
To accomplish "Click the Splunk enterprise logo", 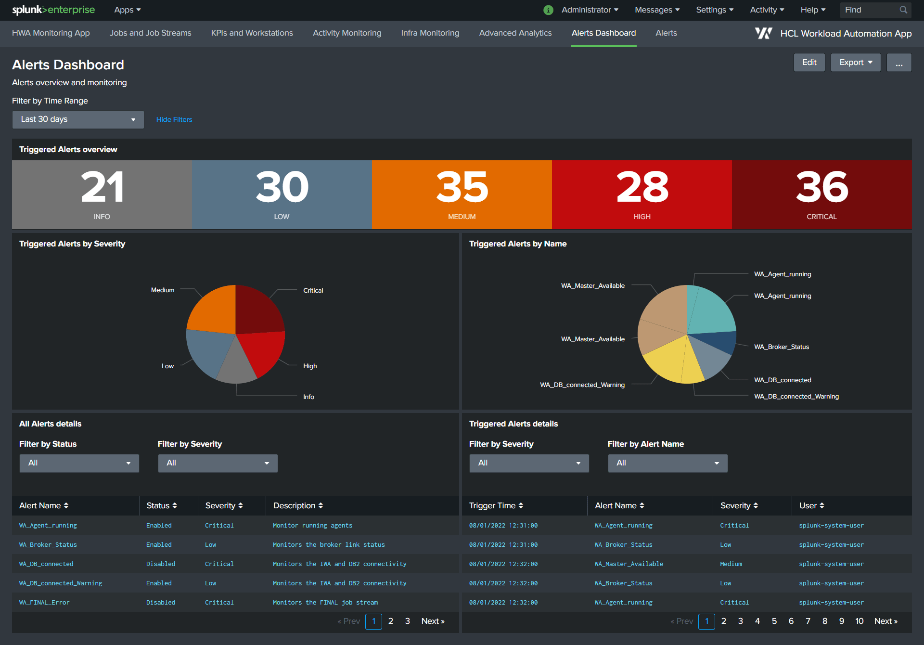I will [53, 10].
